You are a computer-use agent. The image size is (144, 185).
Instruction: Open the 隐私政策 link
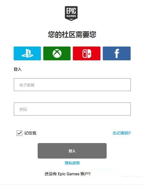(72, 163)
